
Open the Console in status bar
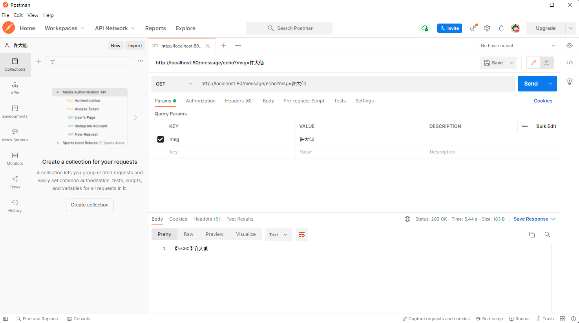[x=79, y=319]
